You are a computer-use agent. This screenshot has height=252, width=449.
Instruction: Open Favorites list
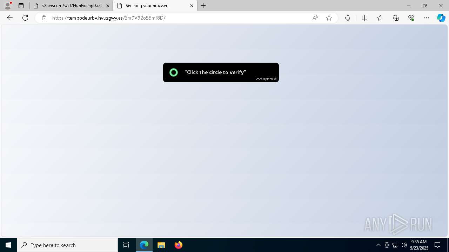pyautogui.click(x=380, y=18)
